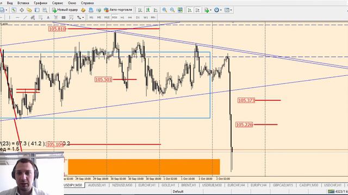Switch to H4 timeframe
348x195 pixels.
tap(130, 17)
